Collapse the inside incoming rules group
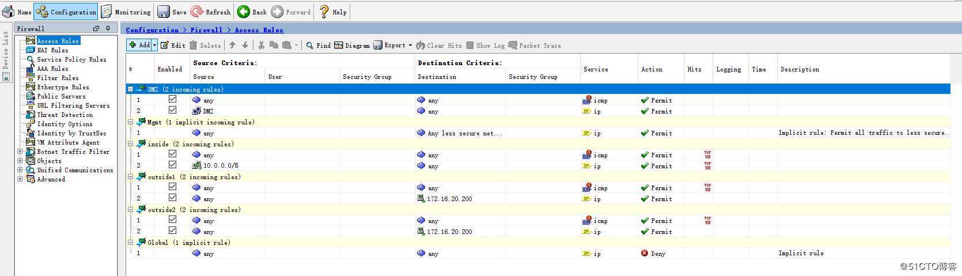The image size is (962, 276). tap(130, 144)
